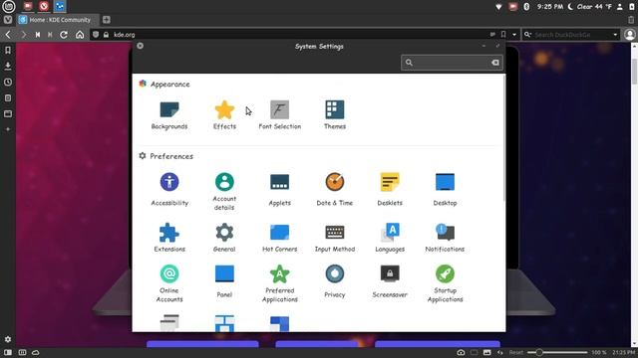The height and width of the screenshot is (358, 638).
Task: Clear the System Settings search box
Action: point(495,63)
